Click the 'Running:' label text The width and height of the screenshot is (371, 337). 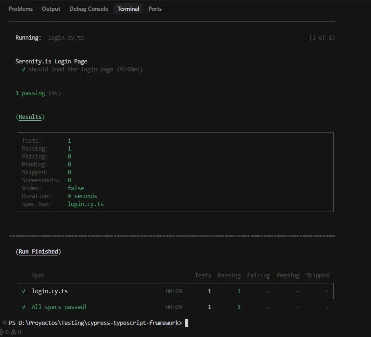tap(28, 38)
